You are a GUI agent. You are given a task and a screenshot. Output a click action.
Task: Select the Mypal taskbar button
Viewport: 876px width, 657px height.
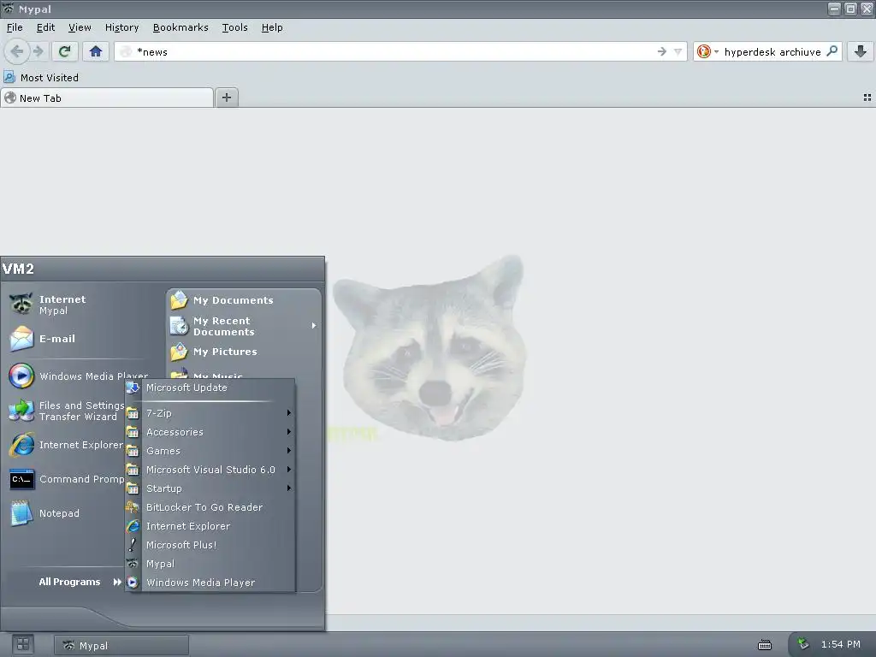(x=121, y=645)
